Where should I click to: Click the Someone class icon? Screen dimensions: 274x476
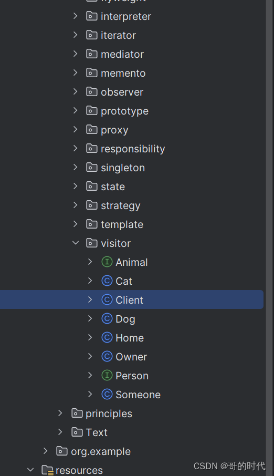click(107, 395)
